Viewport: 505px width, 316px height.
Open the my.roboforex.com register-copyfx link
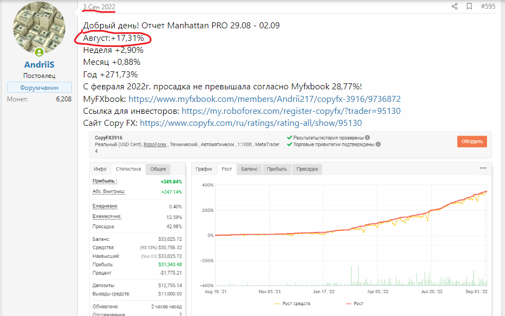(x=291, y=111)
